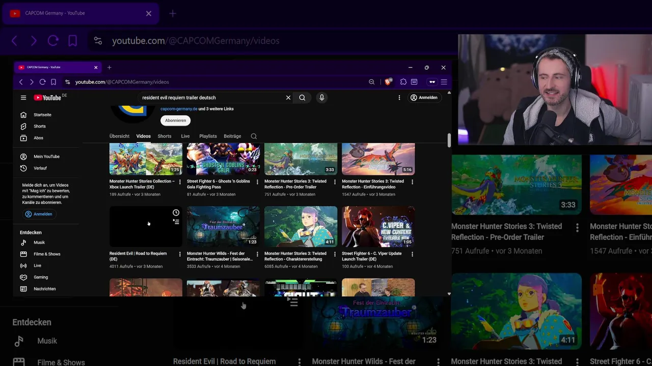Screen dimensions: 652x366
Task: Click the sidebar Anmelden sign-in button
Action: (39, 214)
